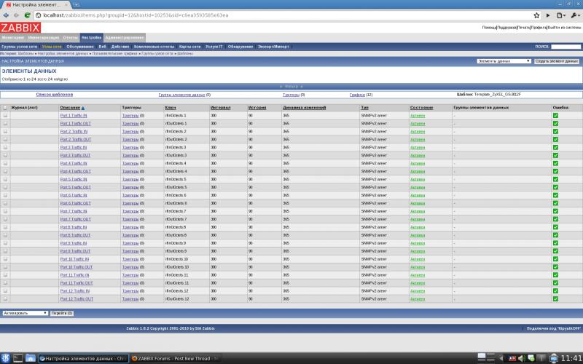The width and height of the screenshot is (583, 364).
Task: Launch terminal from taskbar
Action: point(17,358)
